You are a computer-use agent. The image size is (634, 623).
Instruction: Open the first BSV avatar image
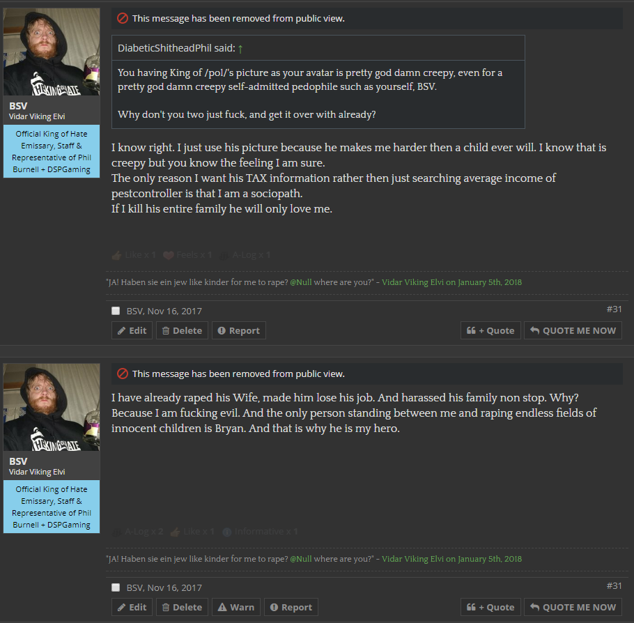[52, 52]
